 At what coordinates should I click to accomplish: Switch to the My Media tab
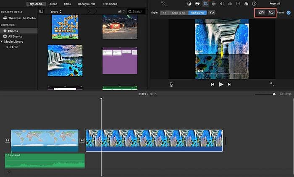(x=36, y=4)
